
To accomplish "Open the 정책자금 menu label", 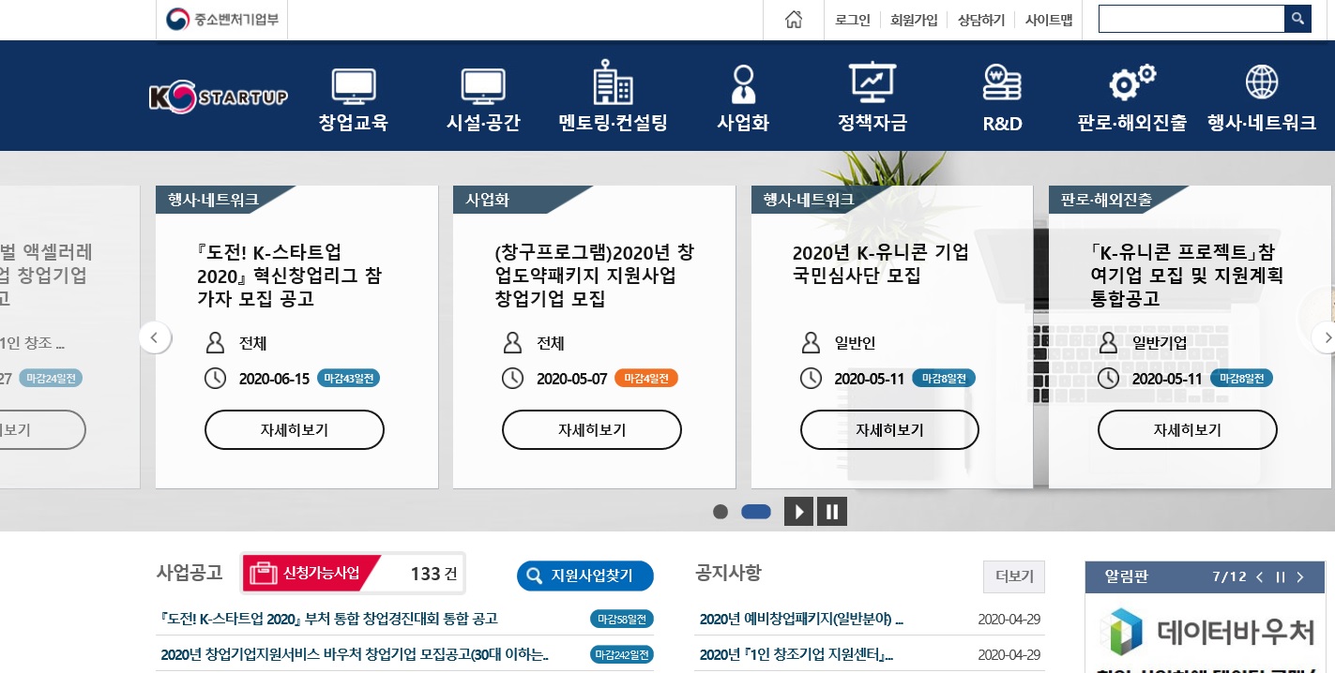I will [x=872, y=123].
